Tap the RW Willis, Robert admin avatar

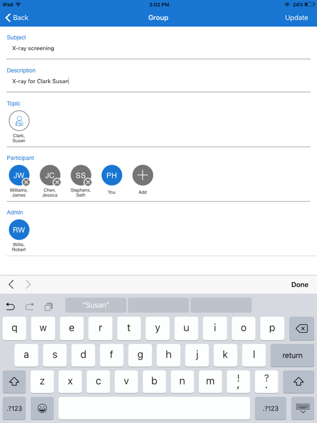point(19,230)
